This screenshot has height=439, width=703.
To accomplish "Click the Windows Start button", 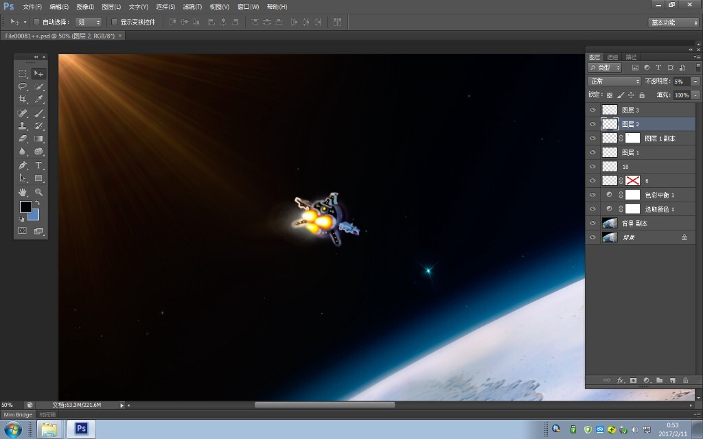I will (12, 430).
